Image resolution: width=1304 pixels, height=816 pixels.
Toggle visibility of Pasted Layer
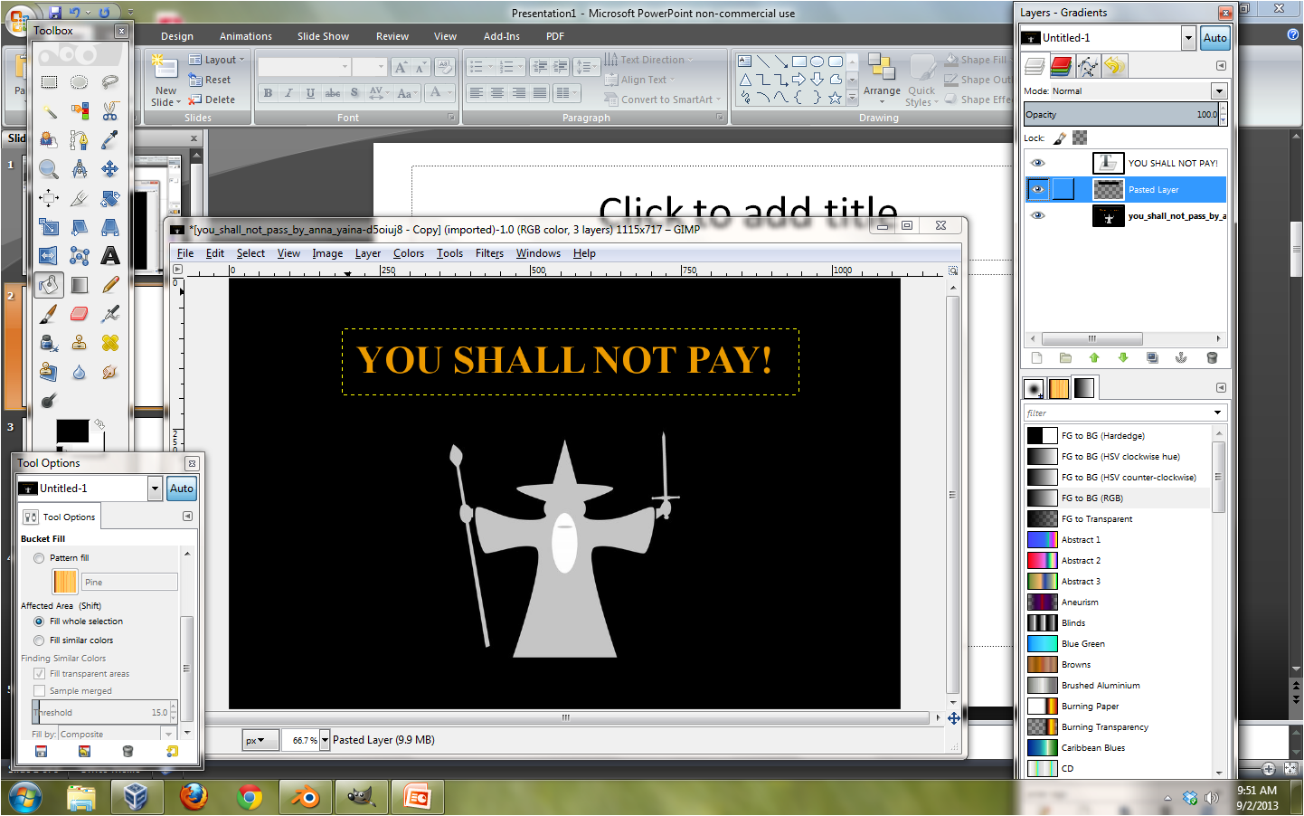(1037, 189)
